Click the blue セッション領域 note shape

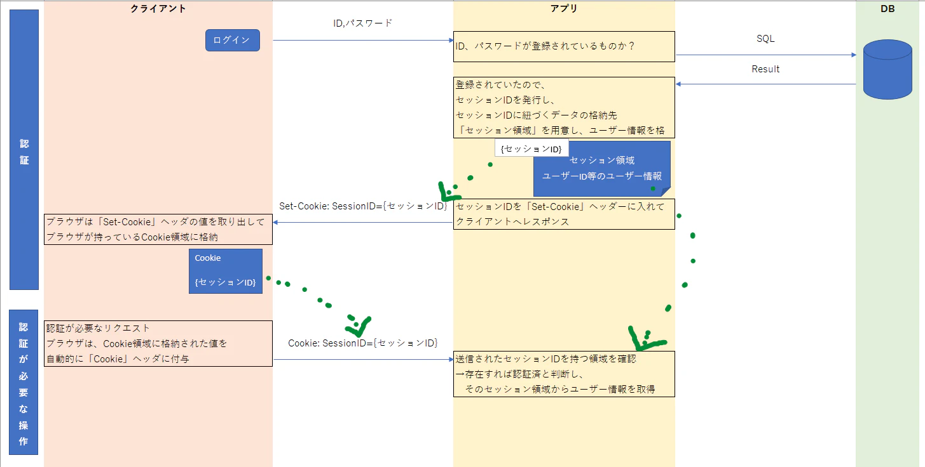point(601,168)
